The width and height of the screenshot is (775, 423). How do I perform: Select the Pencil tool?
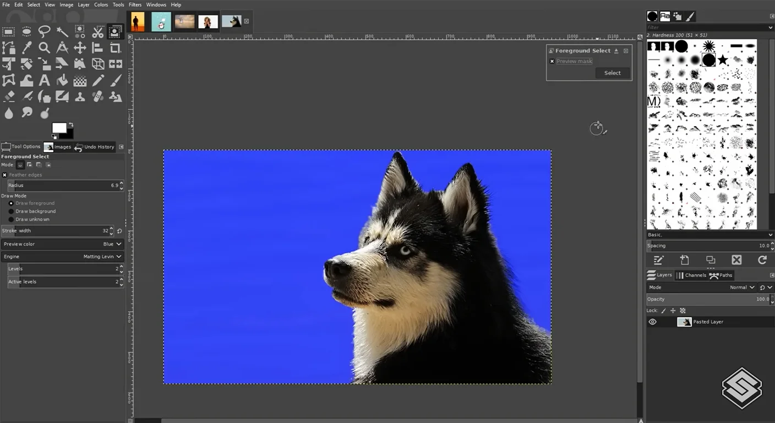(x=98, y=80)
